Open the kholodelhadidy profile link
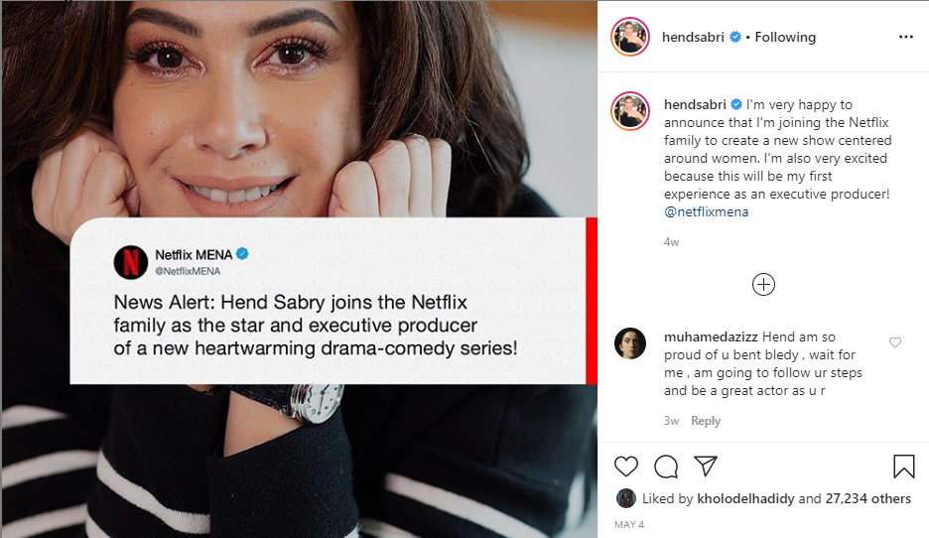The width and height of the screenshot is (929, 538). pyautogui.click(x=745, y=498)
